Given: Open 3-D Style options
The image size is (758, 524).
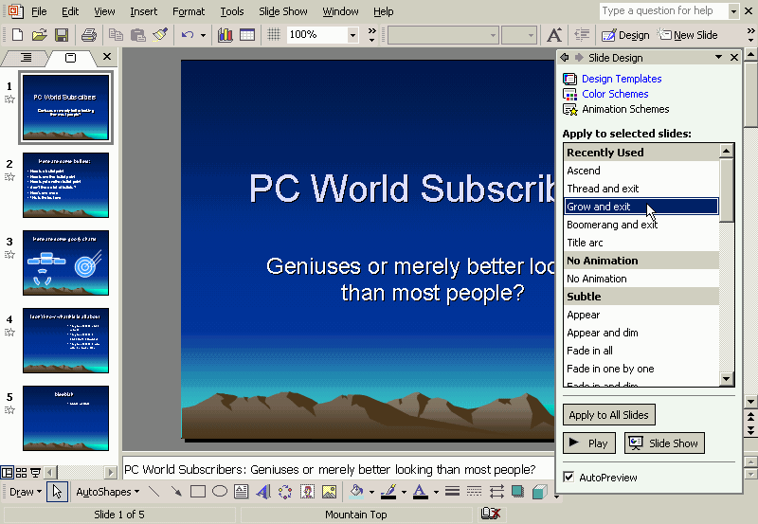Looking at the screenshot, I should (539, 492).
